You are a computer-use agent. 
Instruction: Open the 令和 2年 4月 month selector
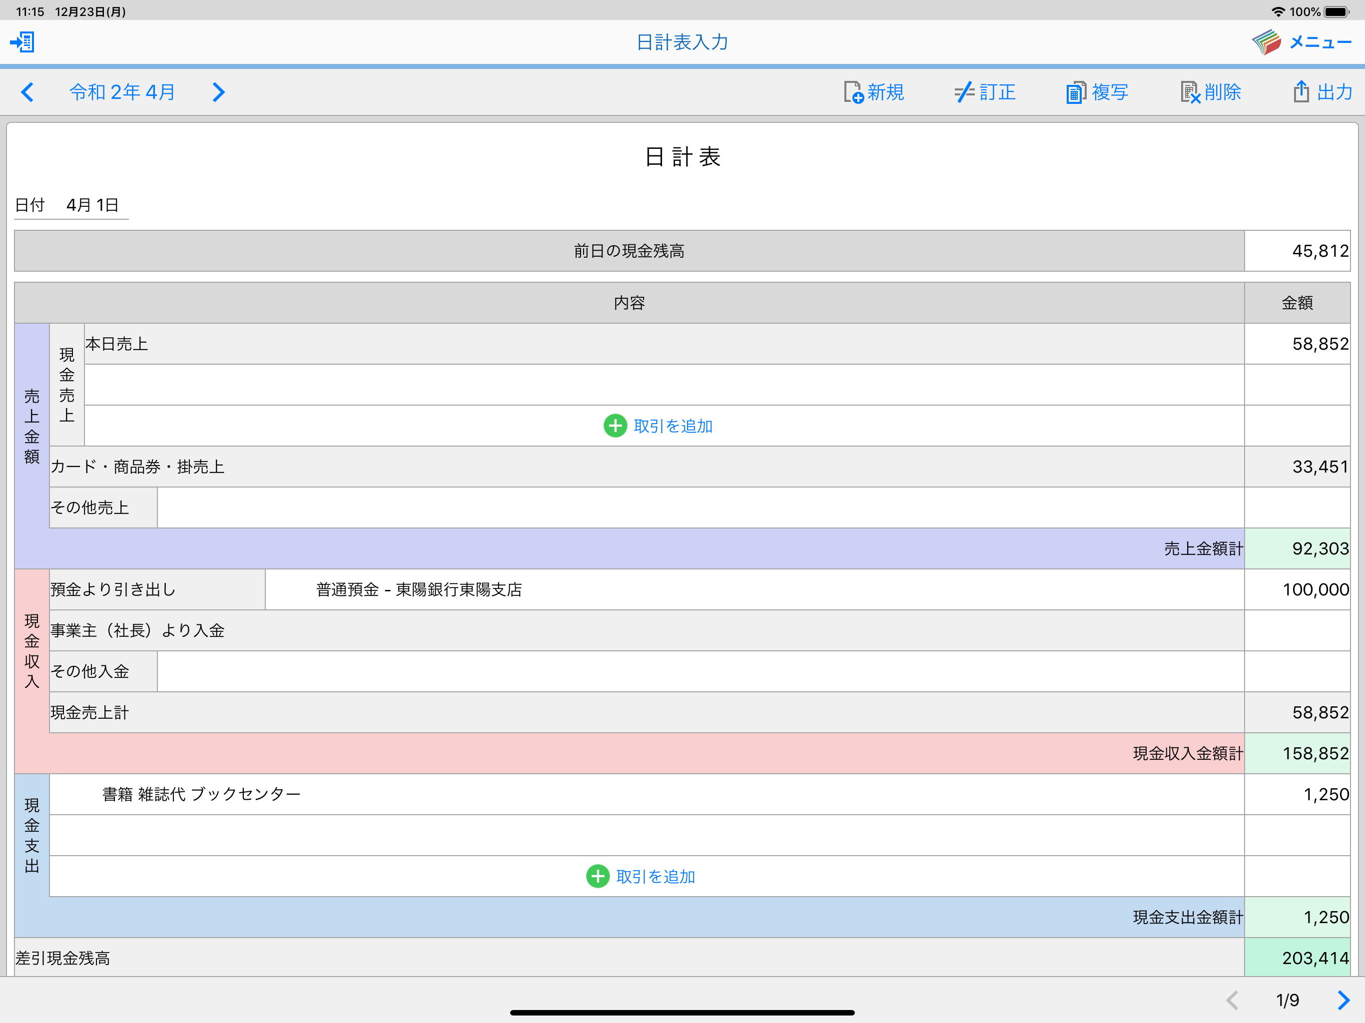(x=122, y=92)
